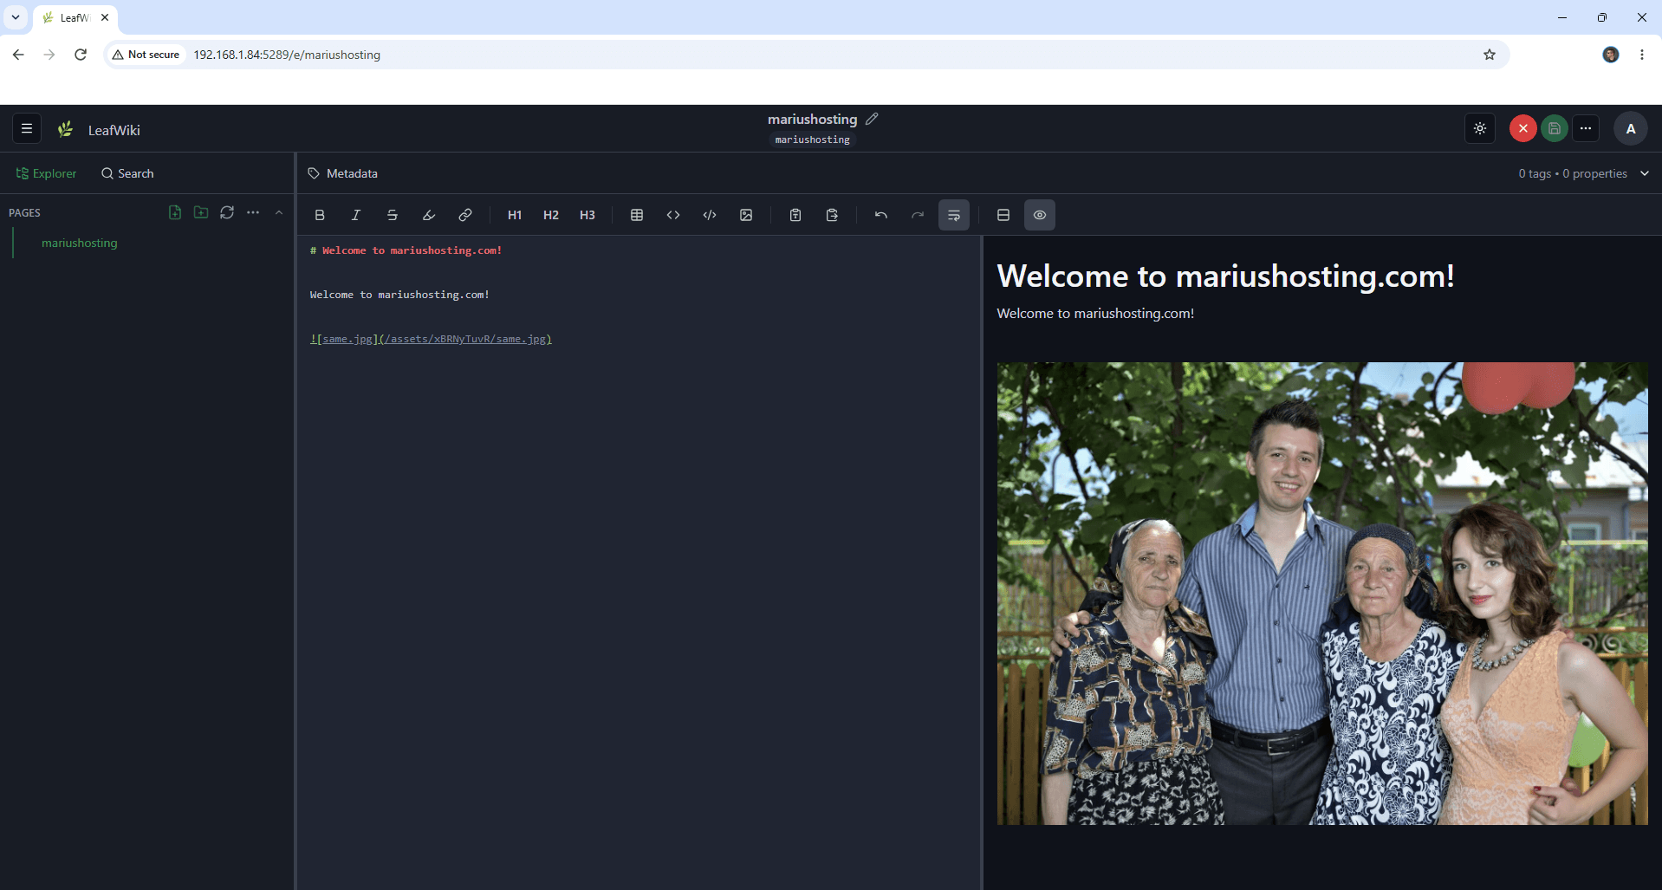This screenshot has width=1662, height=890.
Task: Insert inline code with angle brackets icon
Action: pyautogui.click(x=673, y=215)
